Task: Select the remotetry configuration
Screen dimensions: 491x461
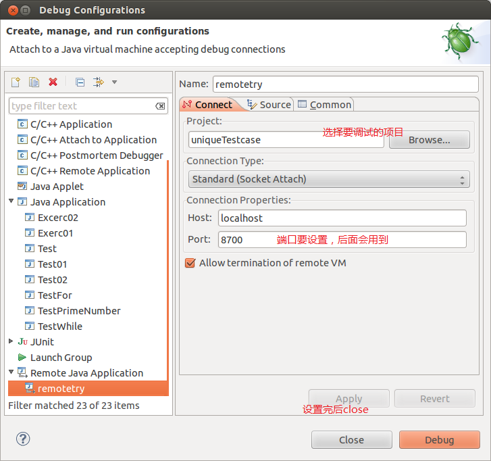Action: [88, 389]
